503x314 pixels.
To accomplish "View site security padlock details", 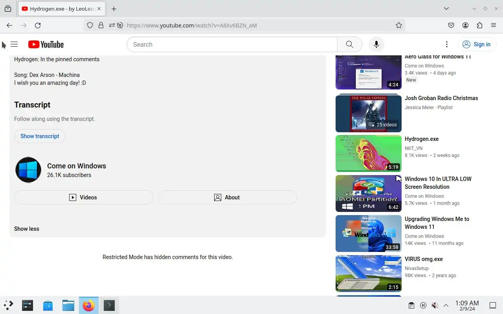I will pos(101,25).
